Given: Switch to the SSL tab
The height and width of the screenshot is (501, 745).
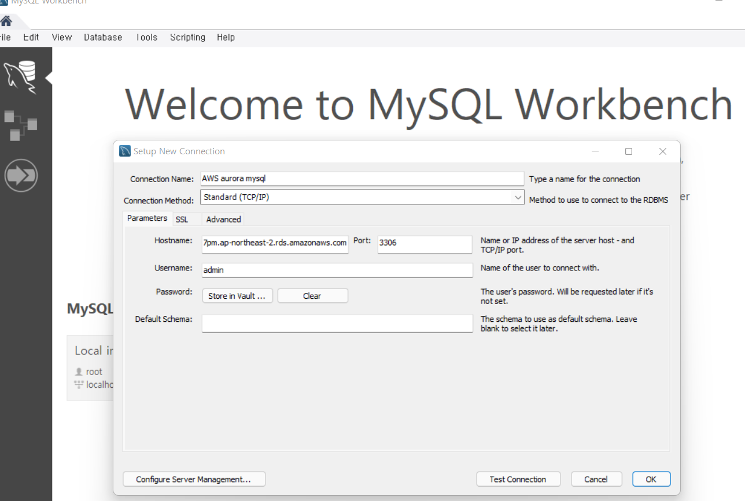Looking at the screenshot, I should pos(182,220).
